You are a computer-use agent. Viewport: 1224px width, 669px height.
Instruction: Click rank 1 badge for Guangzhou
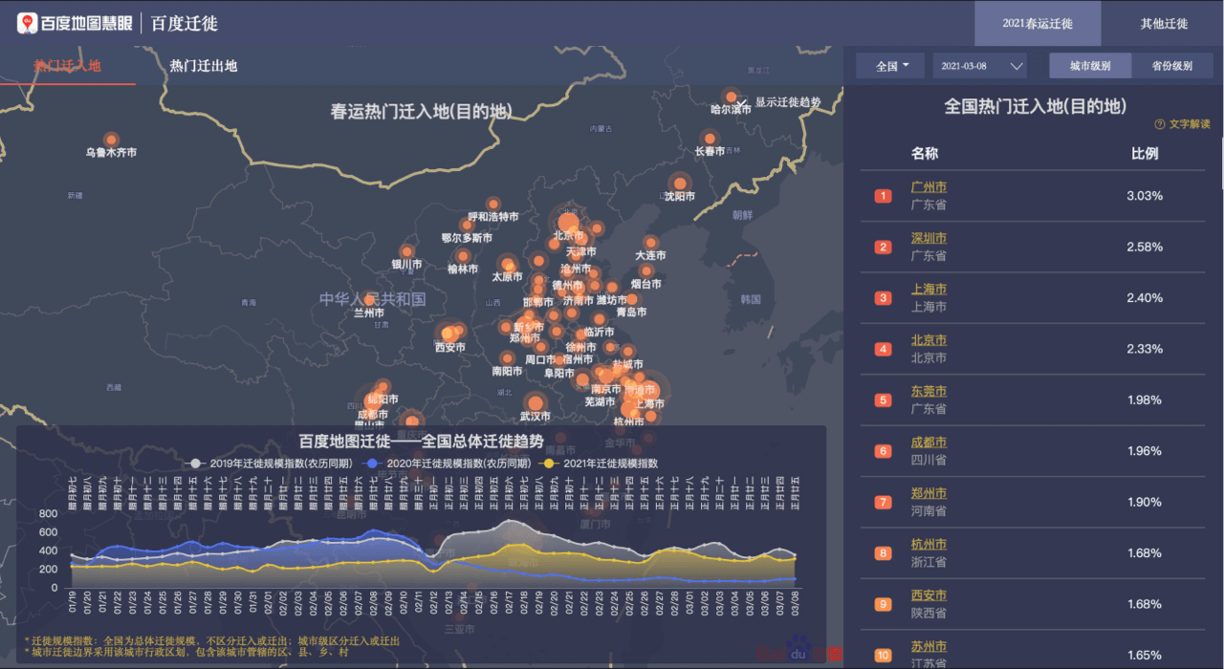884,196
